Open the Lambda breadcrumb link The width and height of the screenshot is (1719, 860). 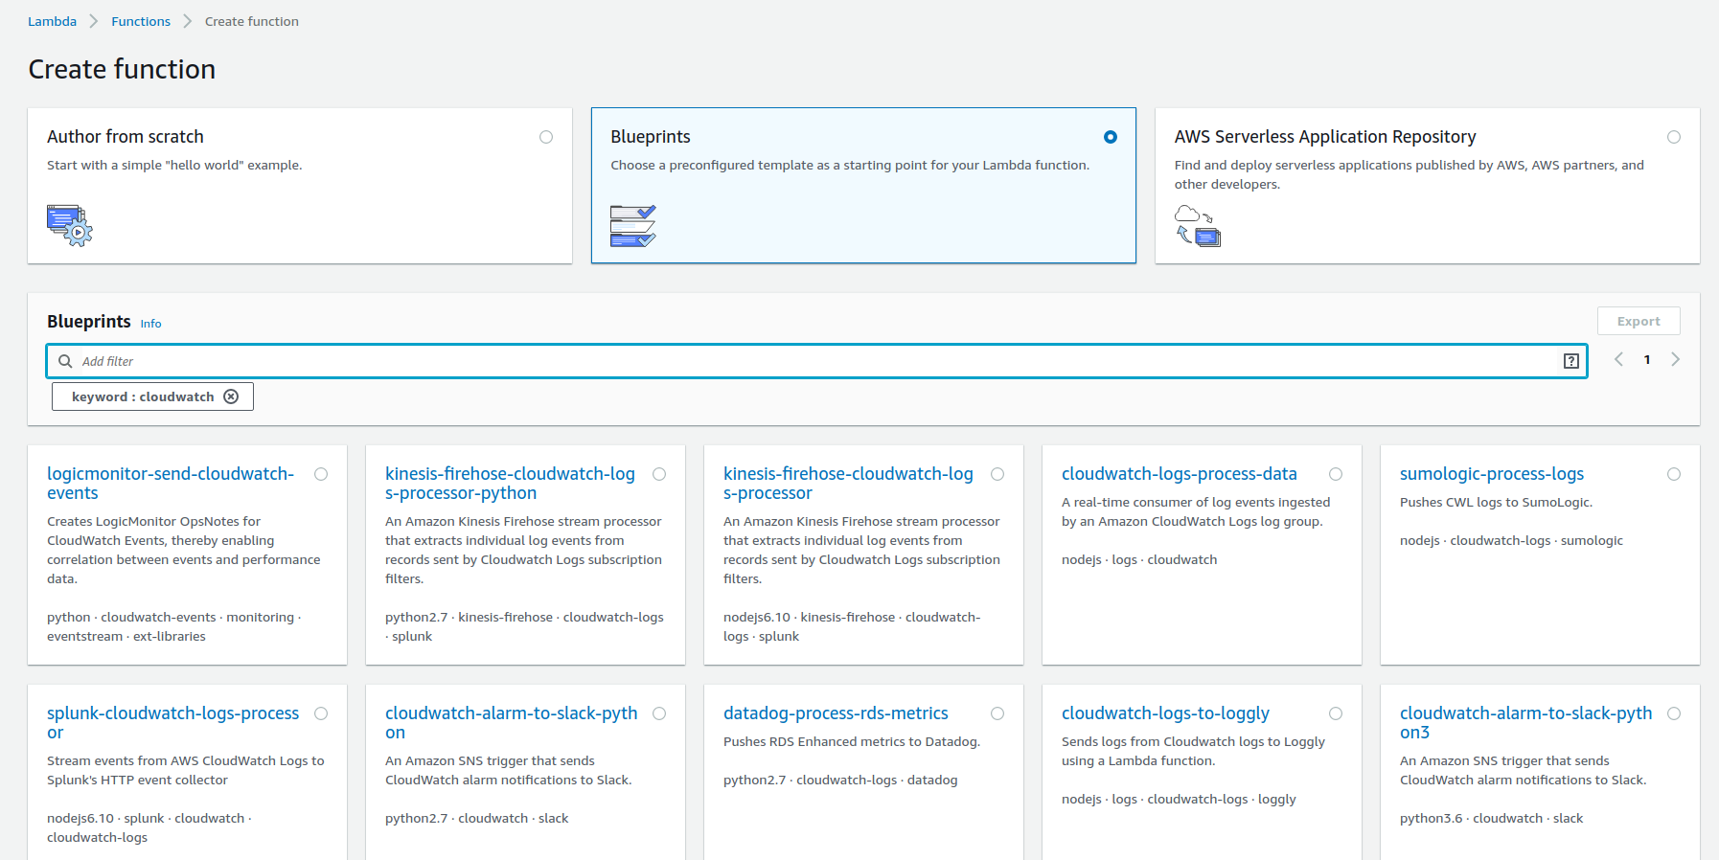click(x=52, y=21)
